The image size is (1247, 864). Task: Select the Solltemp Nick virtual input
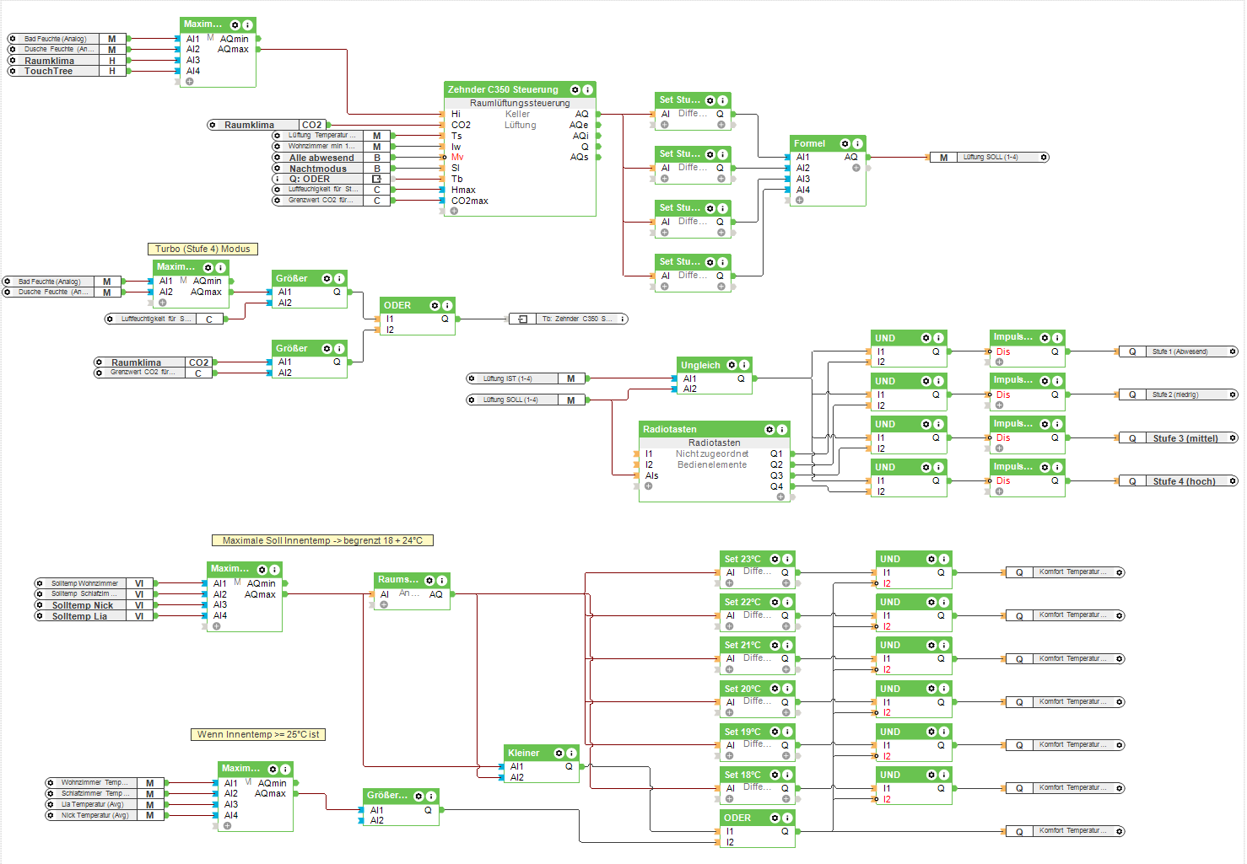pos(94,605)
